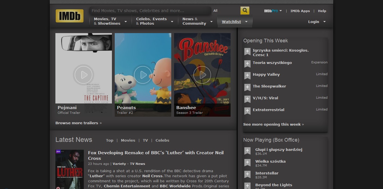Open the Teoria wszystkiego title
Viewport: 383px width, 189px height.
click(272, 63)
